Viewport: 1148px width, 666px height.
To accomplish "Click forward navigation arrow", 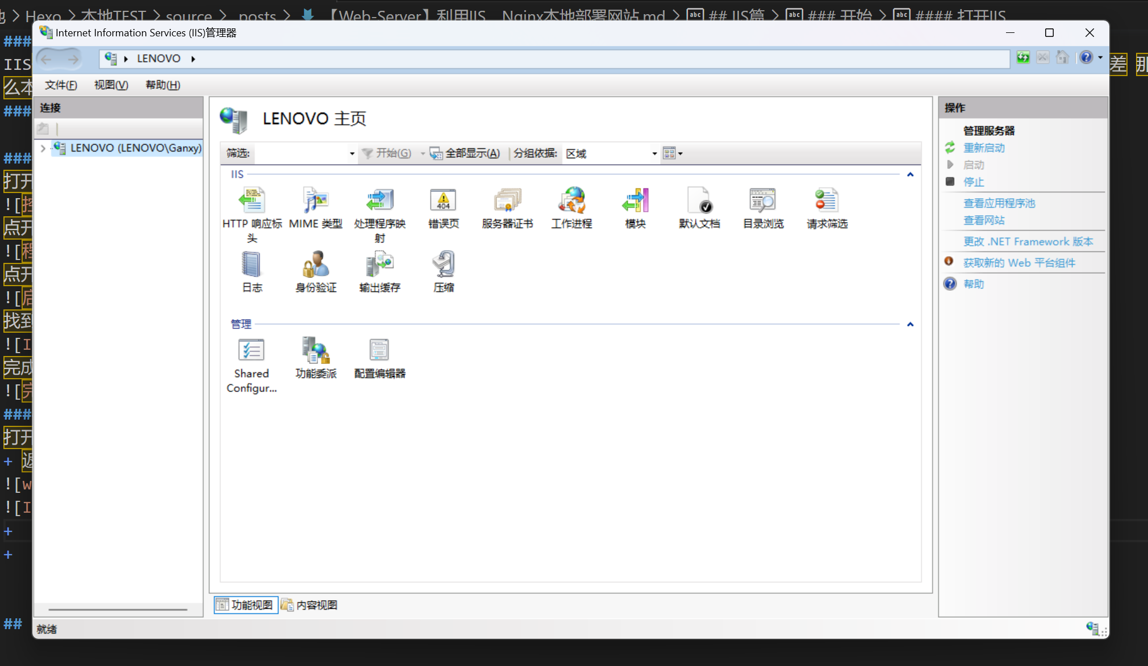I will pyautogui.click(x=73, y=58).
